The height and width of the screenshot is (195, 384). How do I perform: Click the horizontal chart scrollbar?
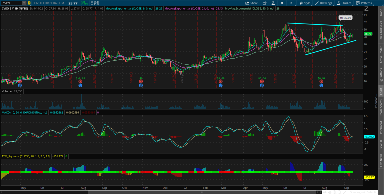[x=201, y=192]
